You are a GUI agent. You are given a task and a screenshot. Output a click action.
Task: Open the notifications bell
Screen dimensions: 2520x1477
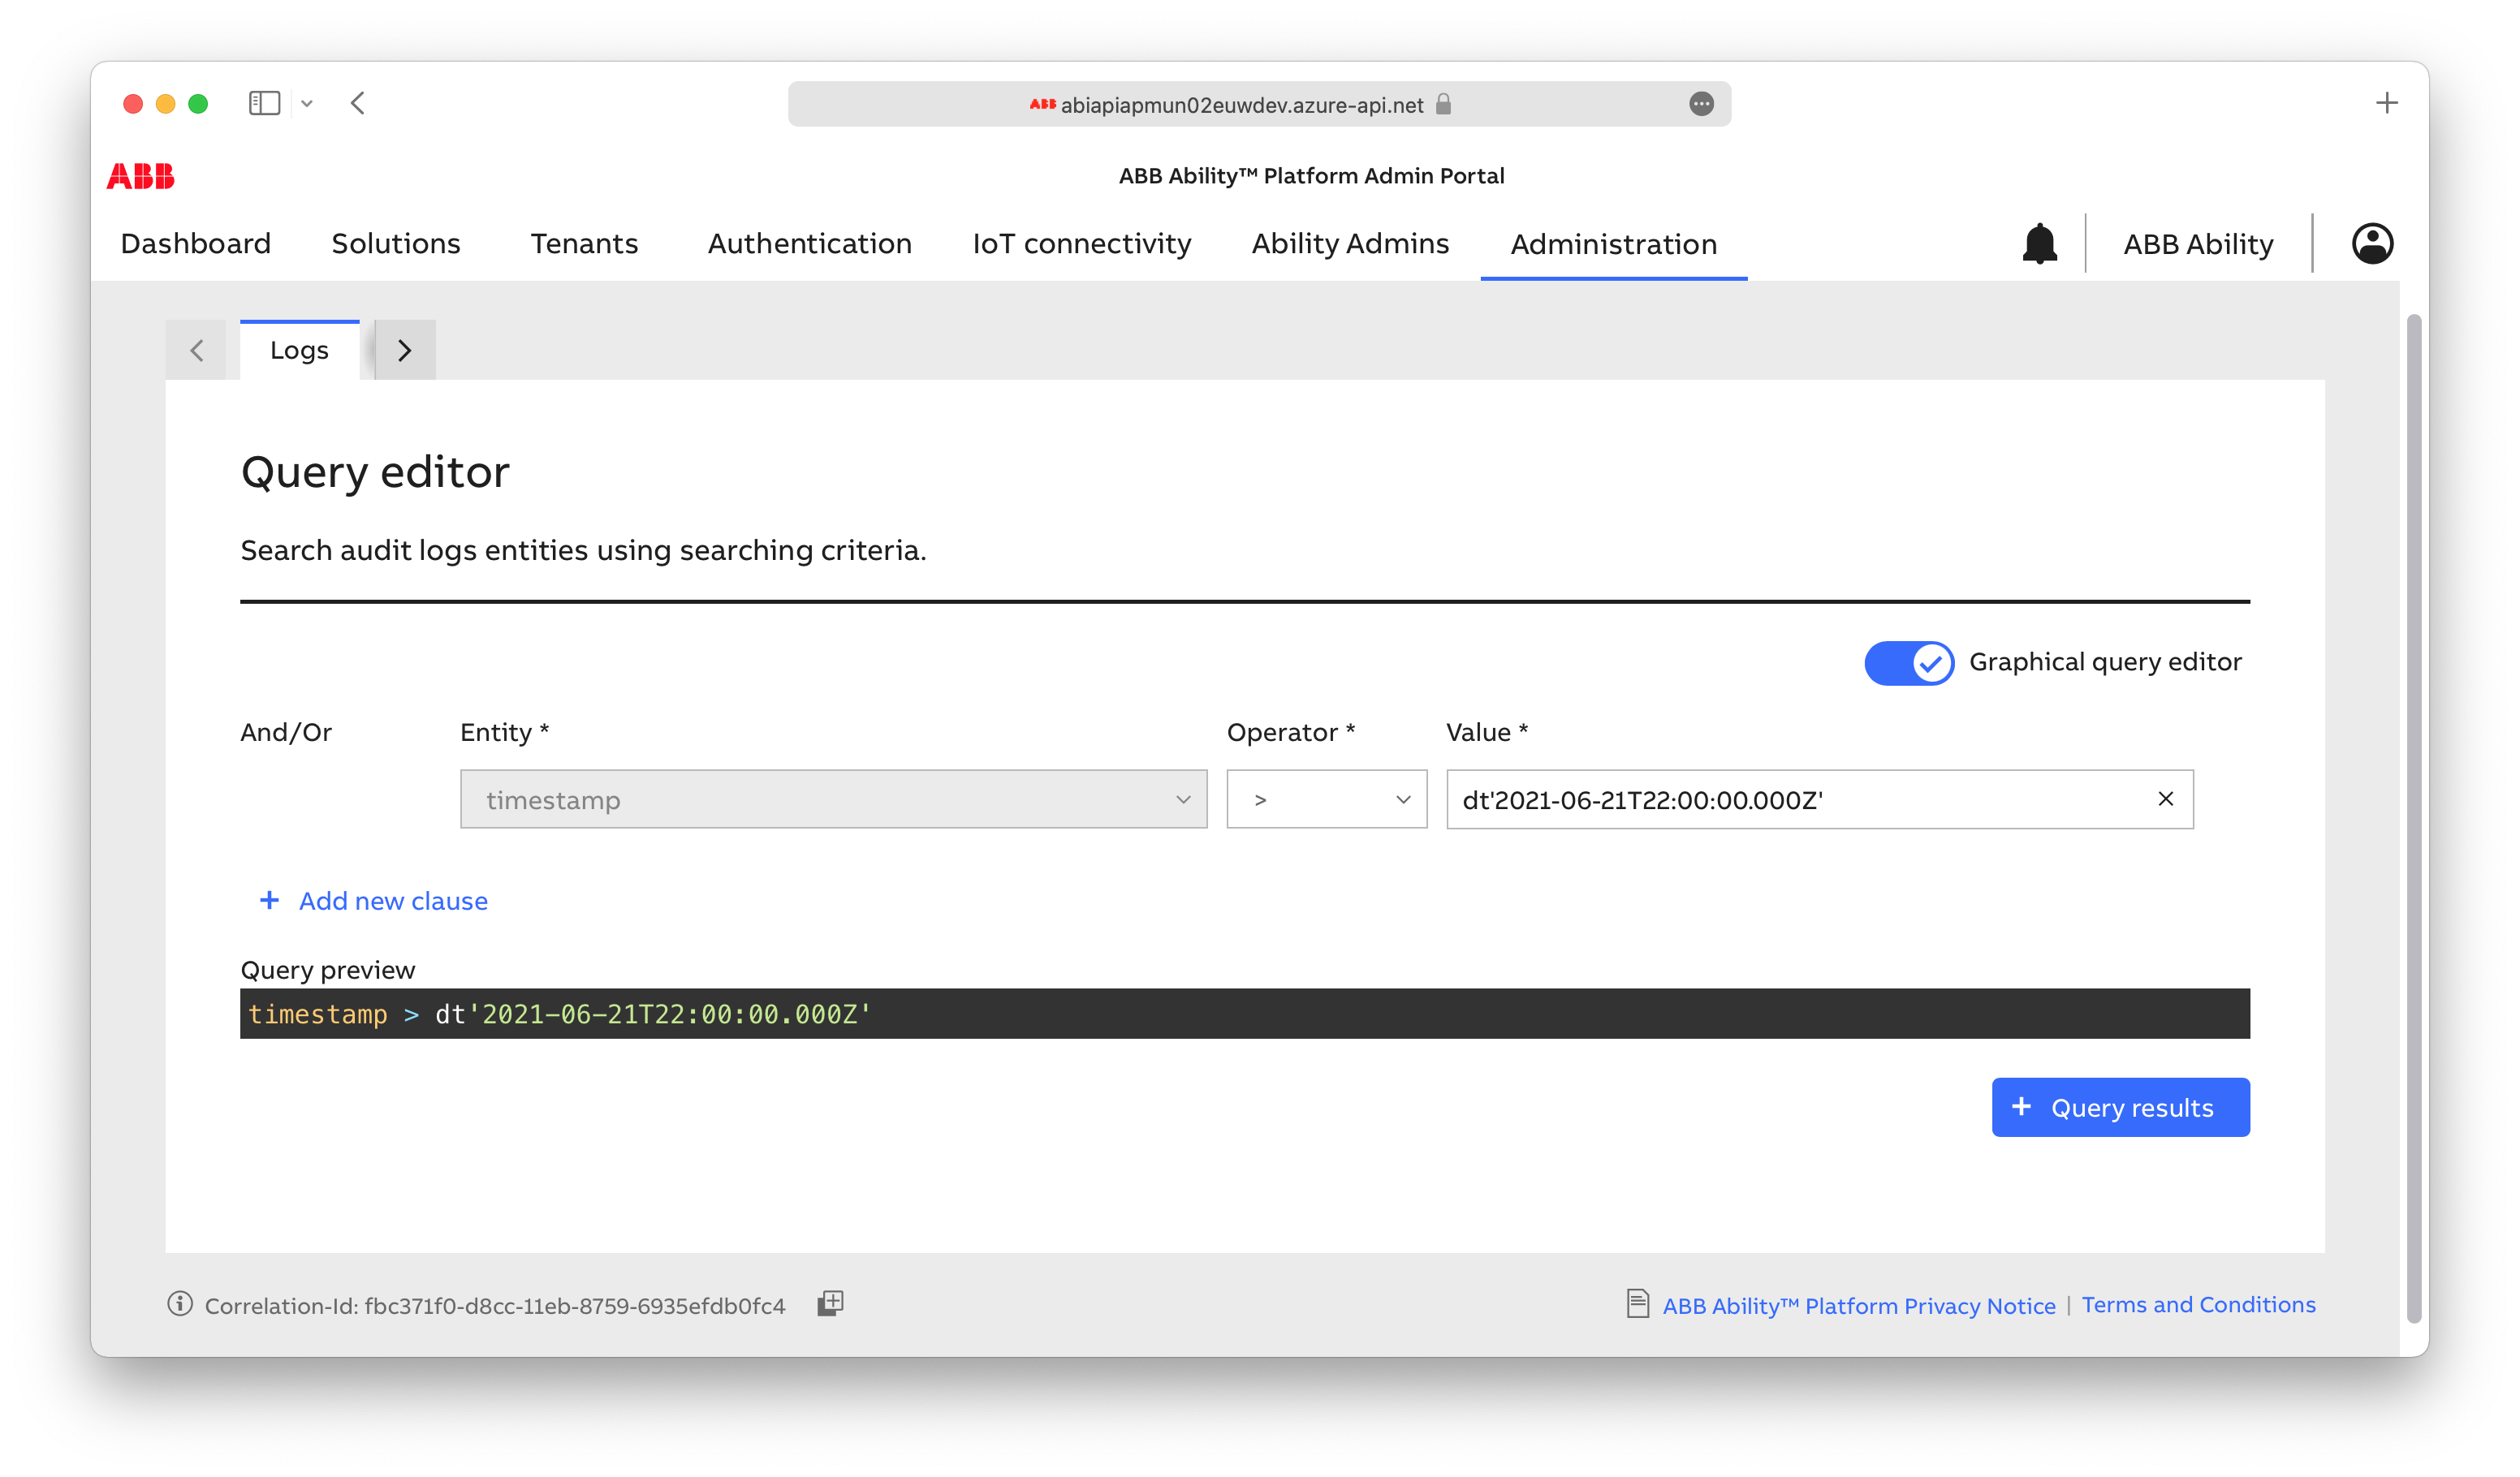pos(2040,243)
